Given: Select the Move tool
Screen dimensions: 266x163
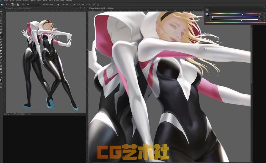Looking at the screenshot, I should coord(1,11).
